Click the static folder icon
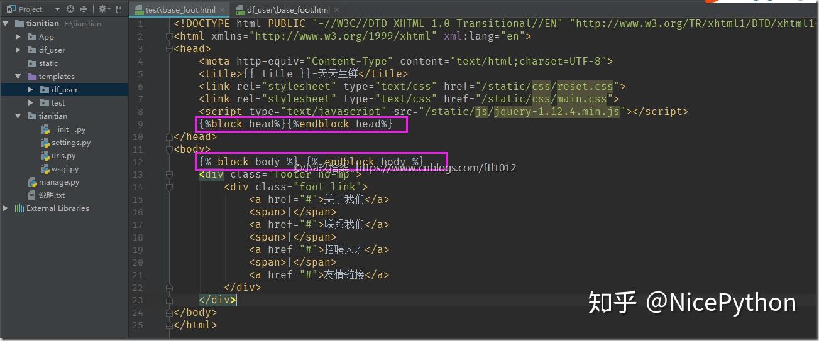 click(32, 63)
